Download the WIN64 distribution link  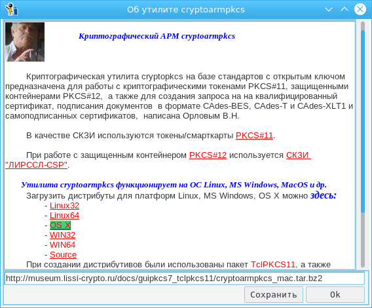62,245
